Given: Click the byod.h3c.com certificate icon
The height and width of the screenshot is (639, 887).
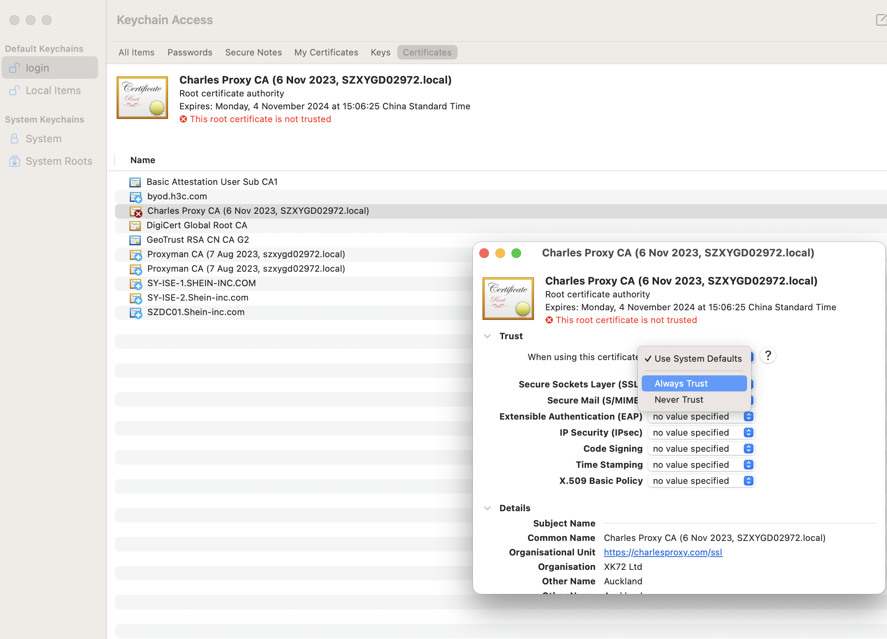Looking at the screenshot, I should point(136,197).
